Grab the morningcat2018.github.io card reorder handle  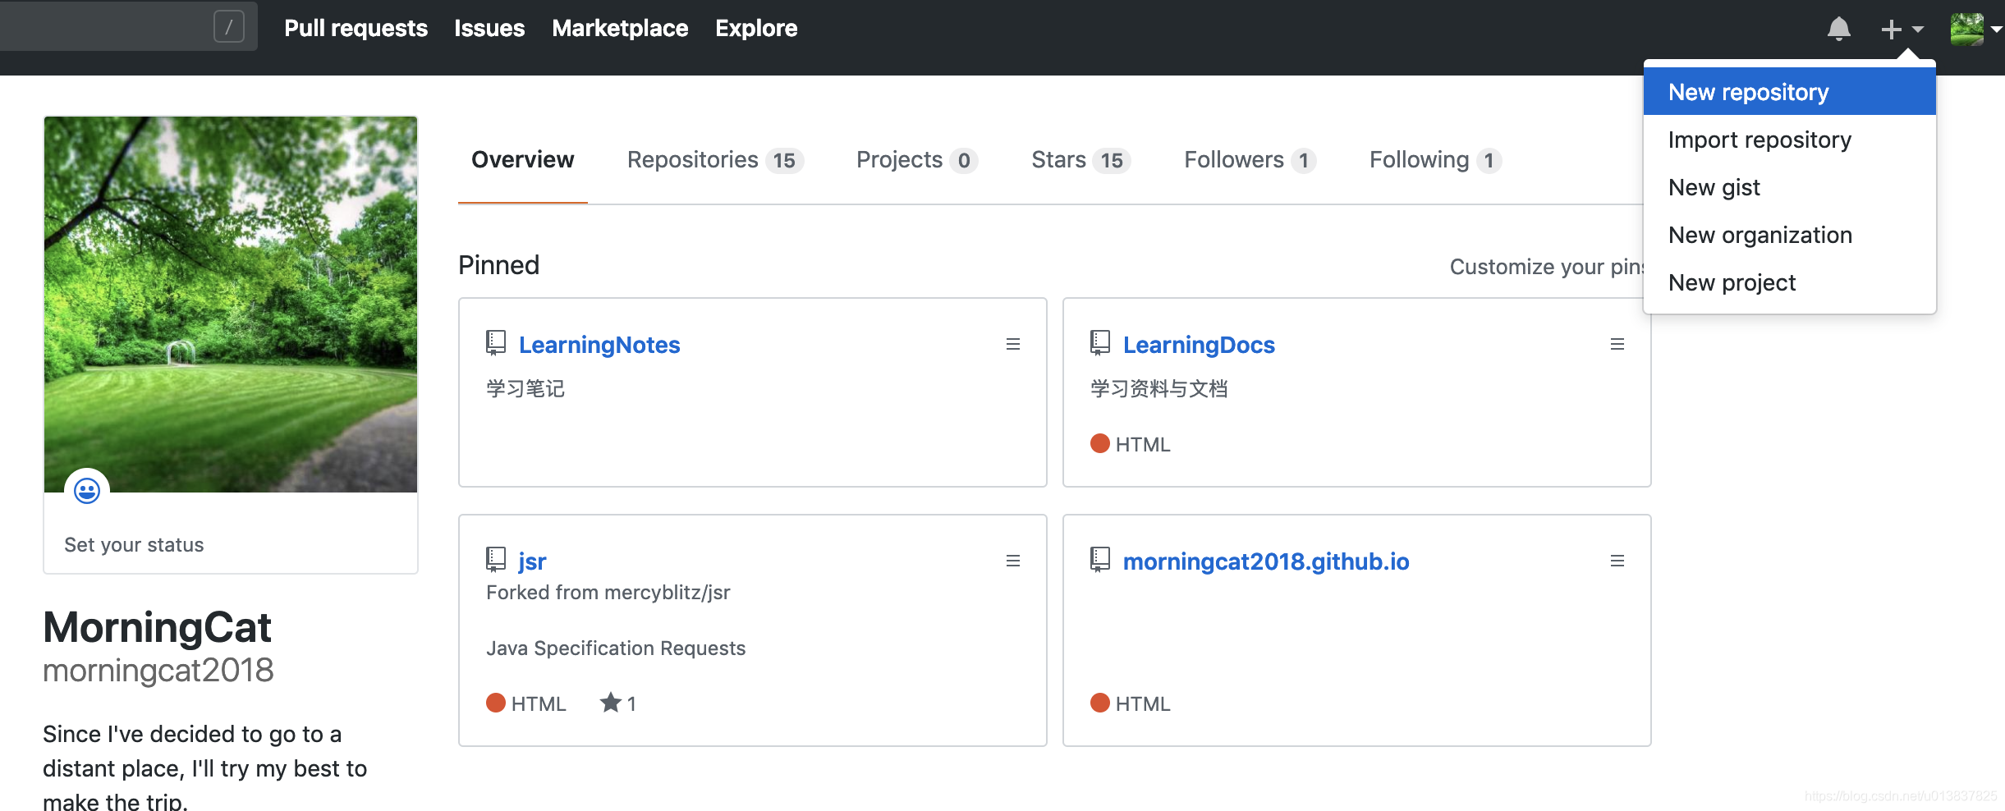click(x=1617, y=561)
